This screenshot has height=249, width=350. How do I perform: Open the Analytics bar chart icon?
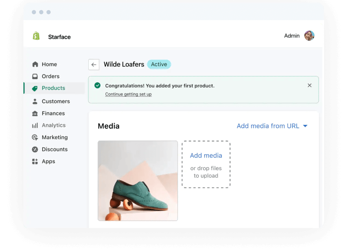click(35, 125)
